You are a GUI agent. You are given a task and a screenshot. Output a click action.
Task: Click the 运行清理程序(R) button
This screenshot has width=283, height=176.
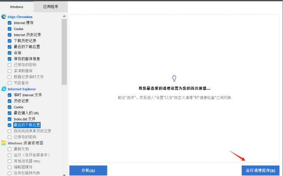pyautogui.click(x=261, y=171)
